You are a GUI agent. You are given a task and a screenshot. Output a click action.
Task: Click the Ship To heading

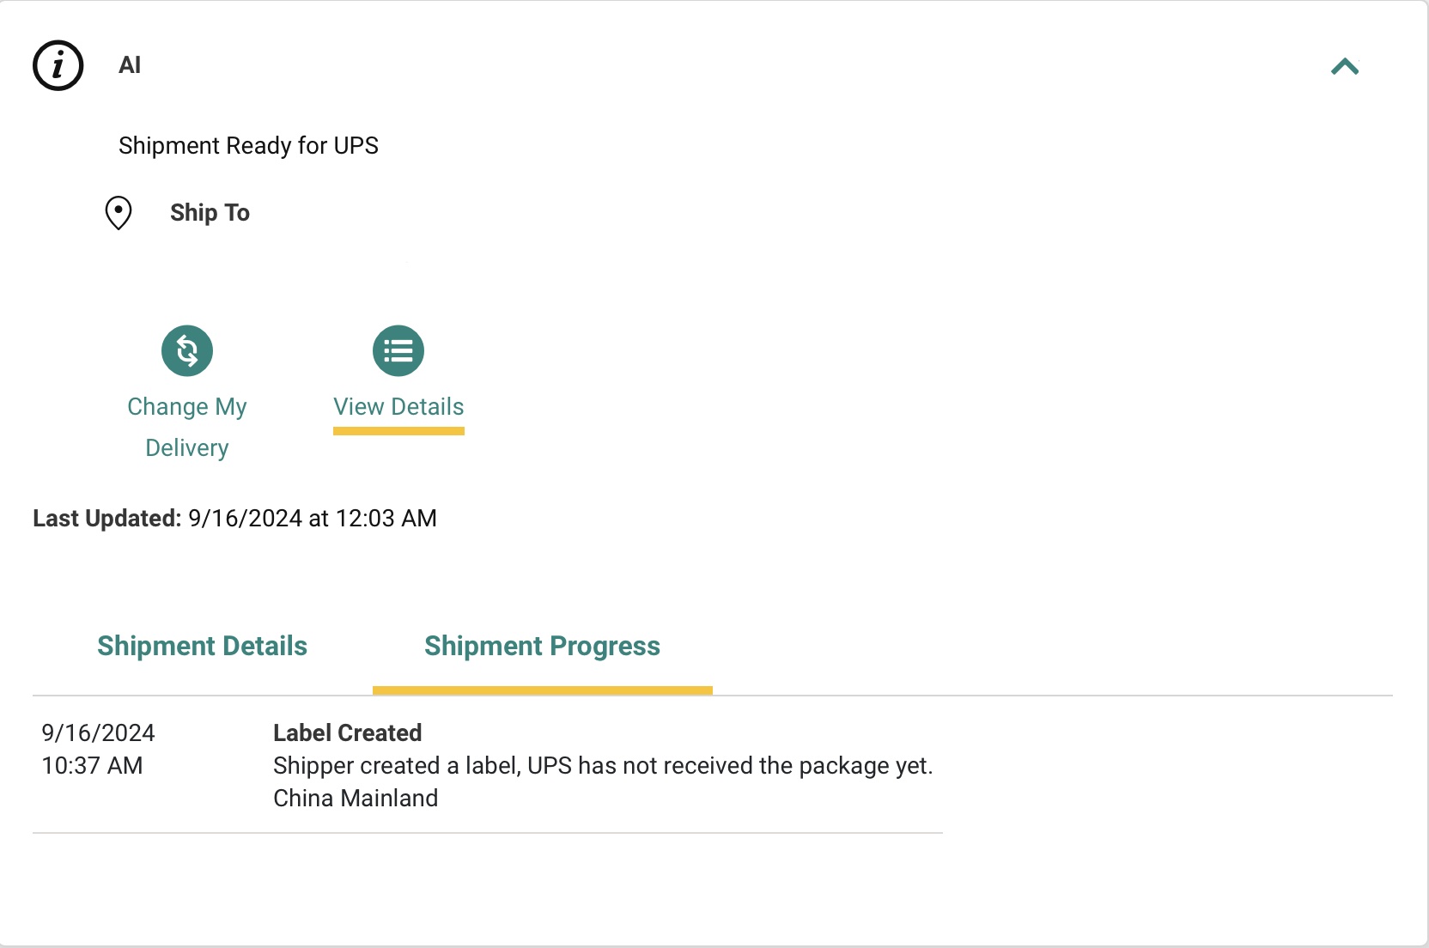(x=210, y=213)
